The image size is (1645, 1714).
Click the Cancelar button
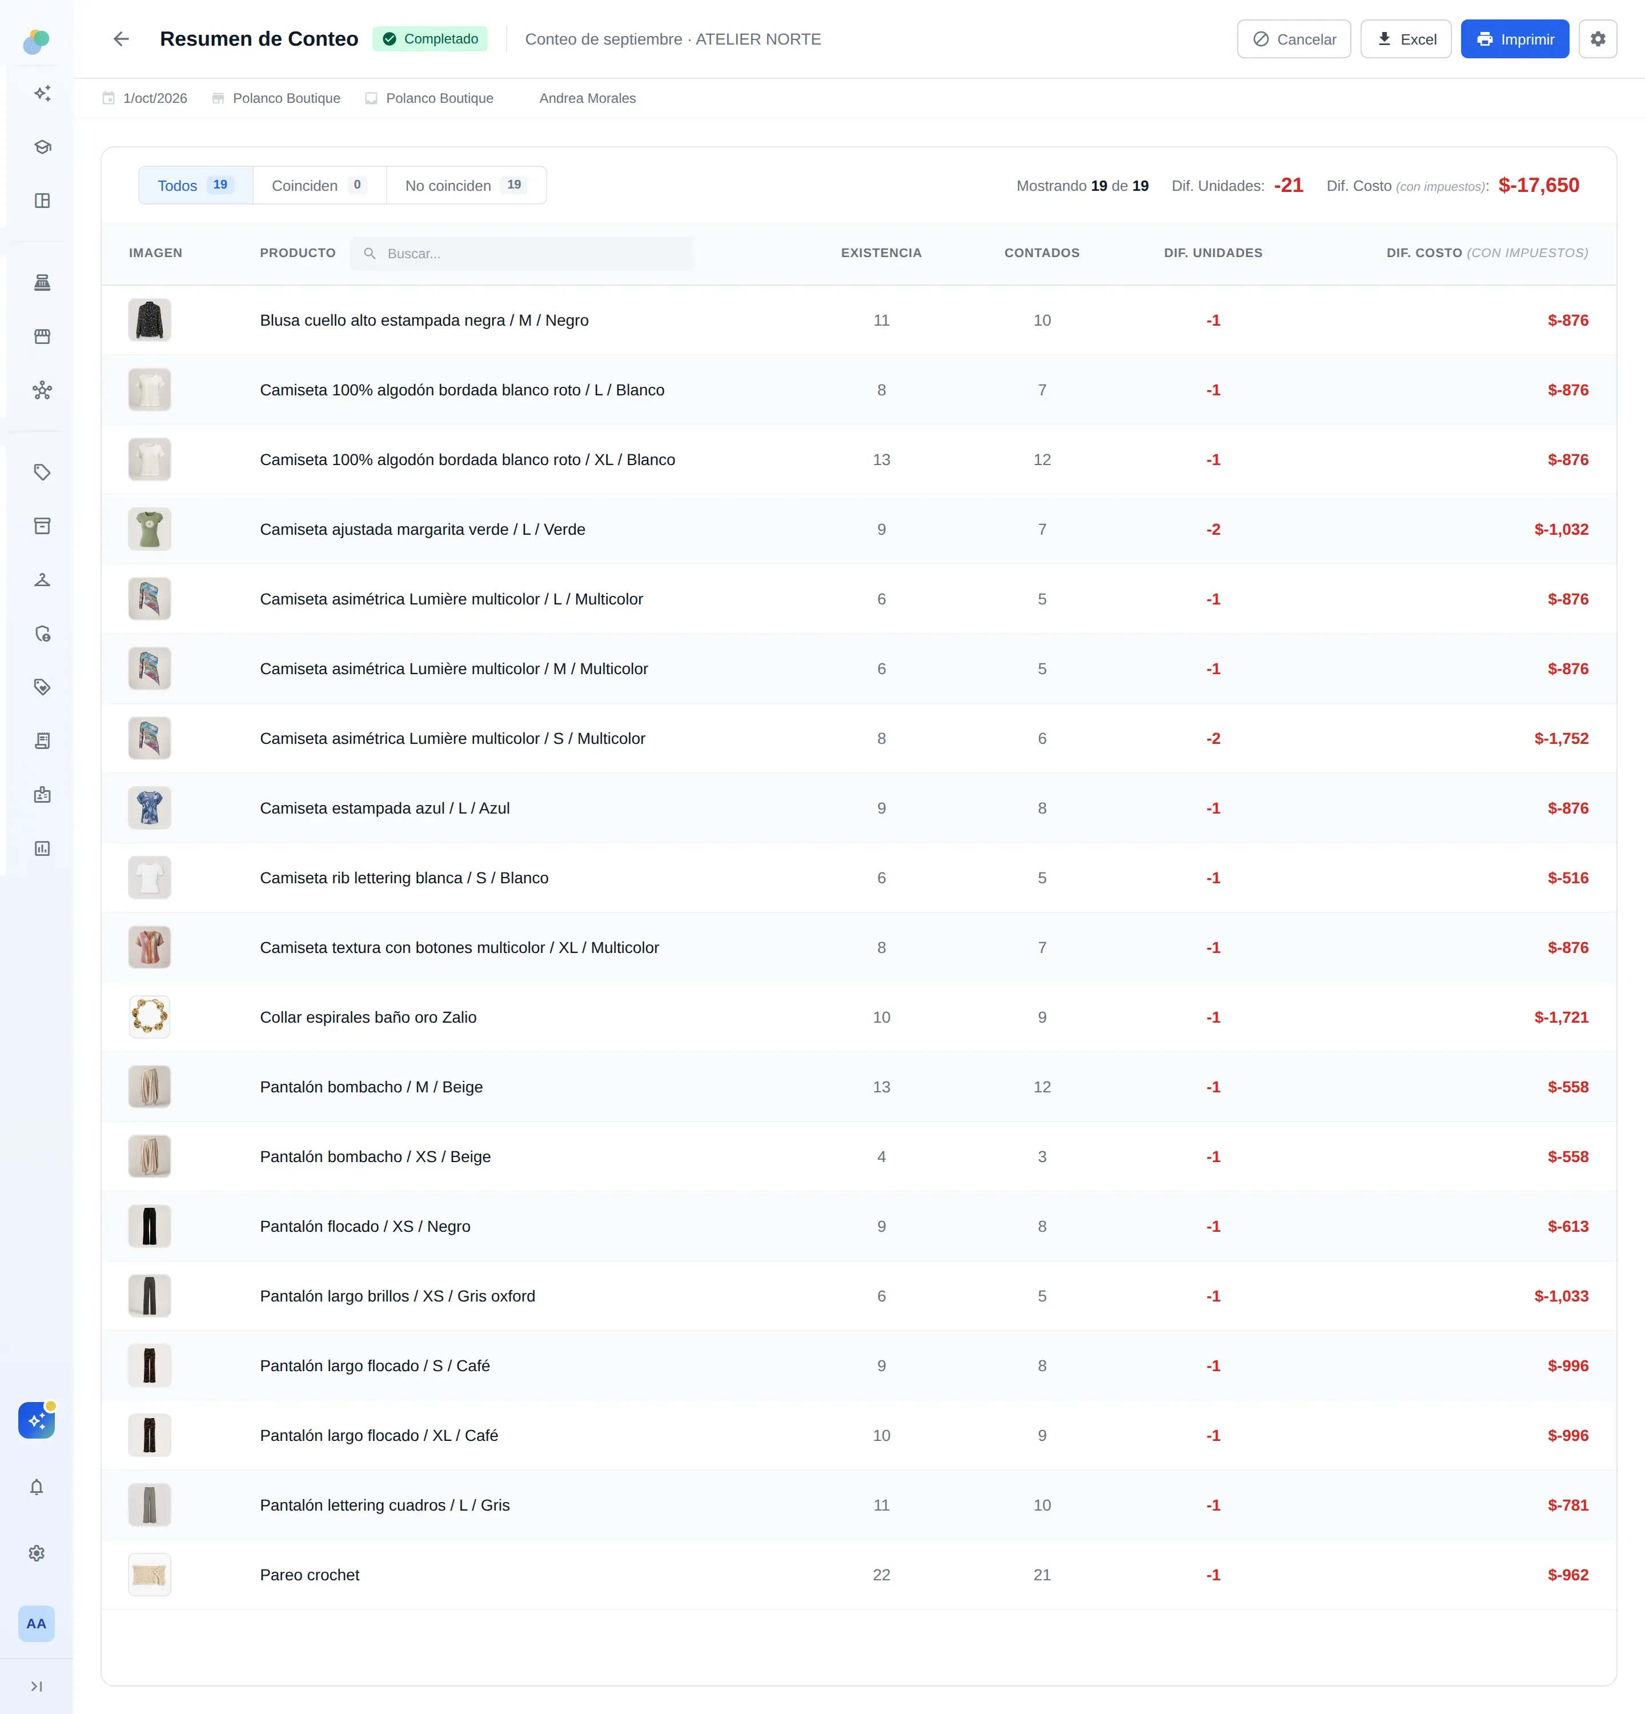point(1294,39)
